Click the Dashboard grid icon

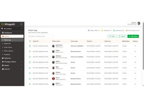(x=3, y=33)
